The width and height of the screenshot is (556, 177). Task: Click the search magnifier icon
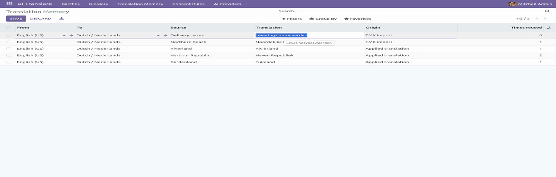[547, 11]
